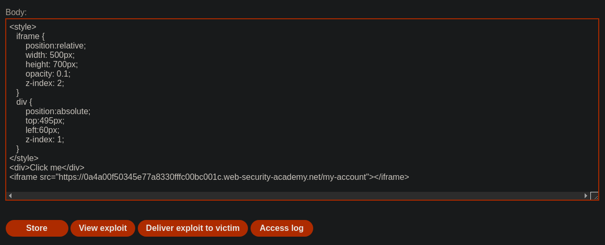This screenshot has height=245, width=605.
Task: Place cursor on the 'z-index: 2;' line
Action: (45, 83)
